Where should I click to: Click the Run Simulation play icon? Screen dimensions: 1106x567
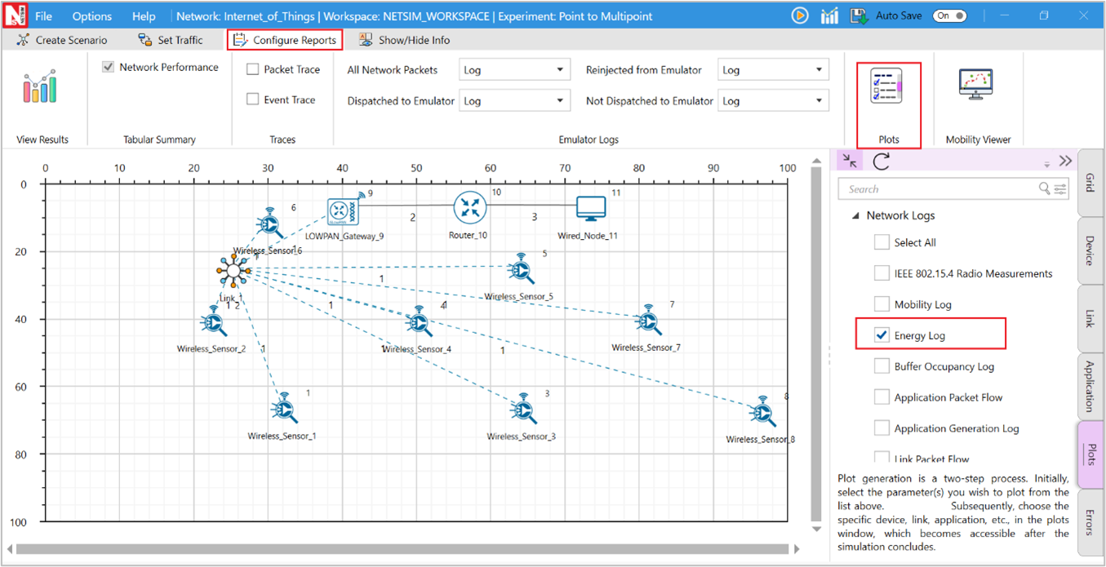(800, 16)
